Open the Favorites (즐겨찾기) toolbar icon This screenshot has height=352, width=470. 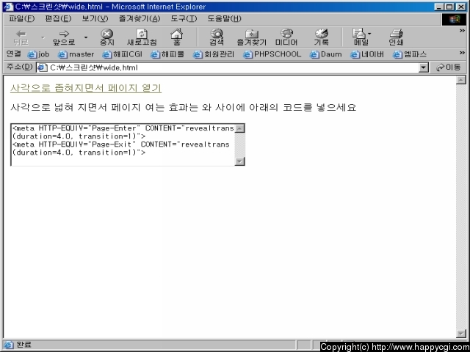(x=251, y=37)
